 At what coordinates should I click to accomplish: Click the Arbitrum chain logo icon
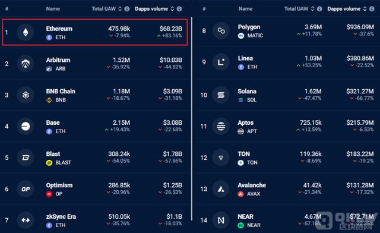(x=26, y=64)
